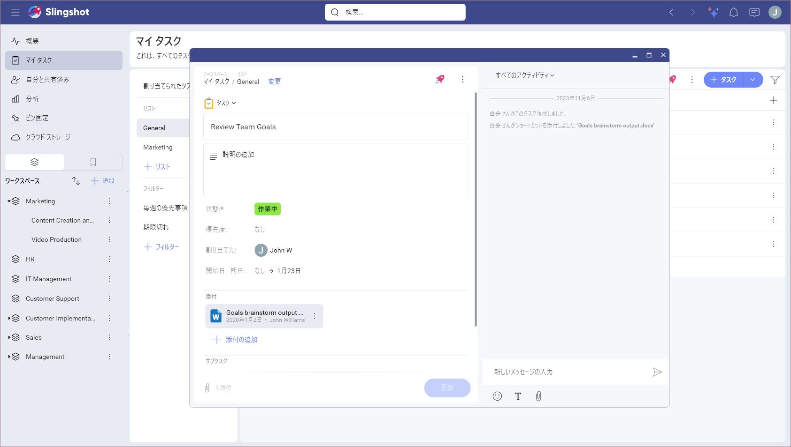
Task: Collapse the Marketing workspace
Action: tap(9, 201)
